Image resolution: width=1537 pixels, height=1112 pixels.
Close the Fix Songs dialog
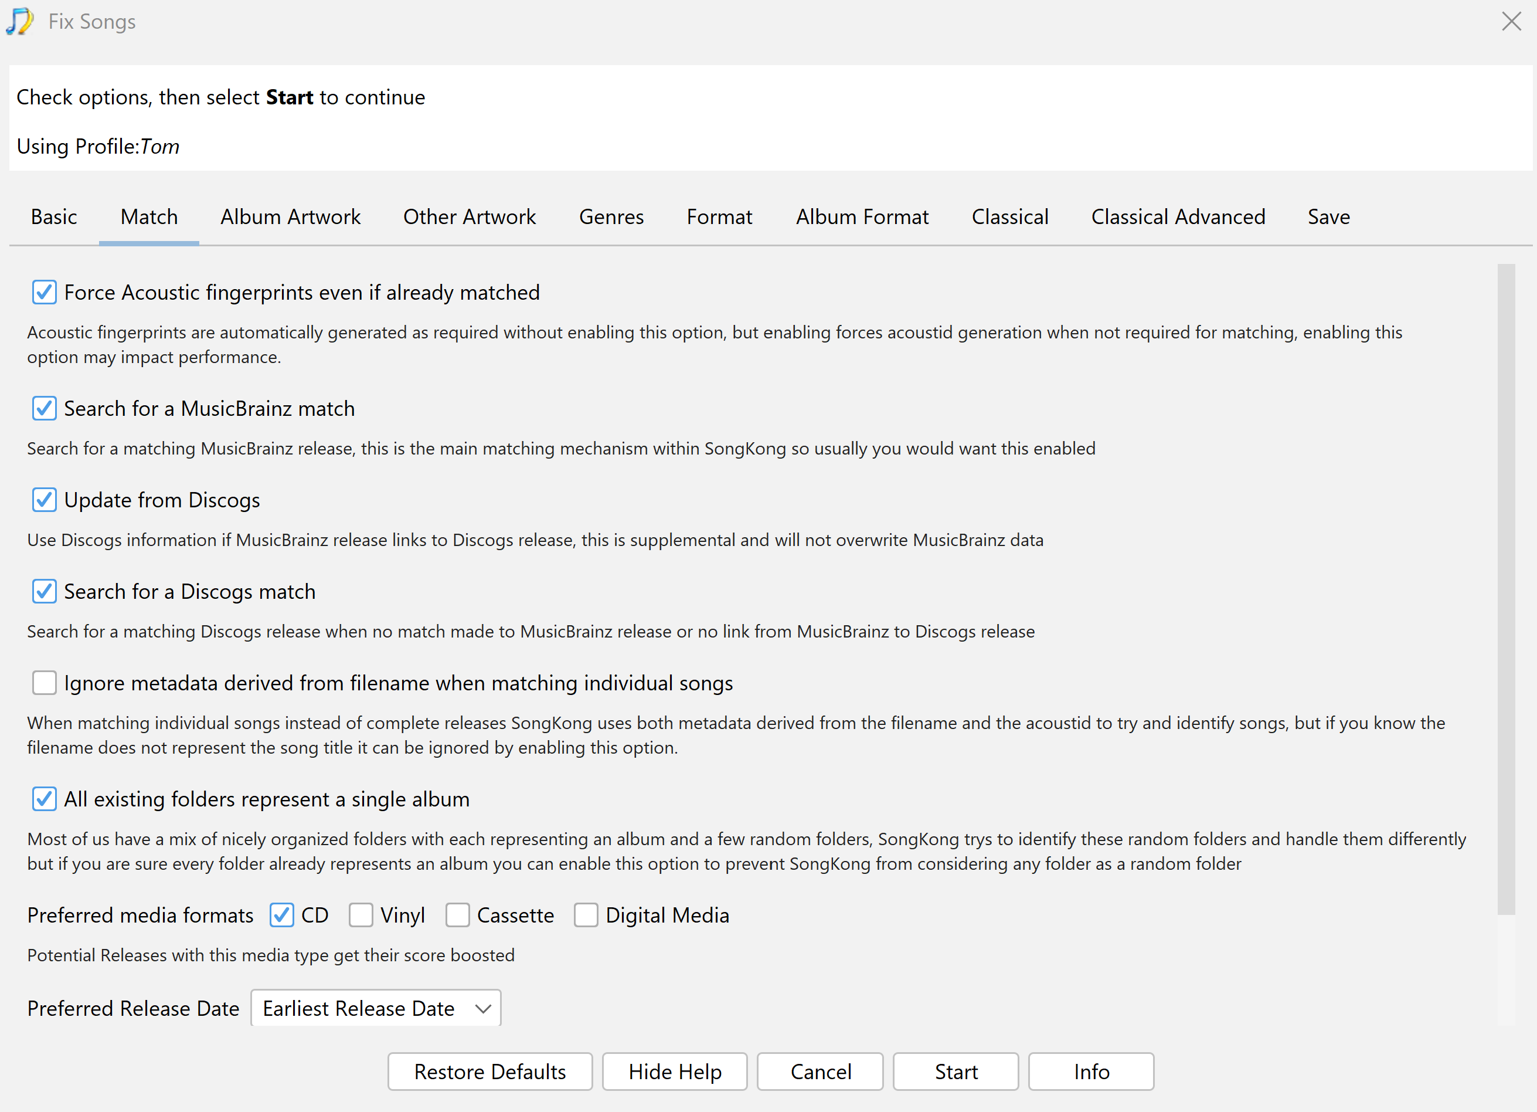click(1511, 21)
